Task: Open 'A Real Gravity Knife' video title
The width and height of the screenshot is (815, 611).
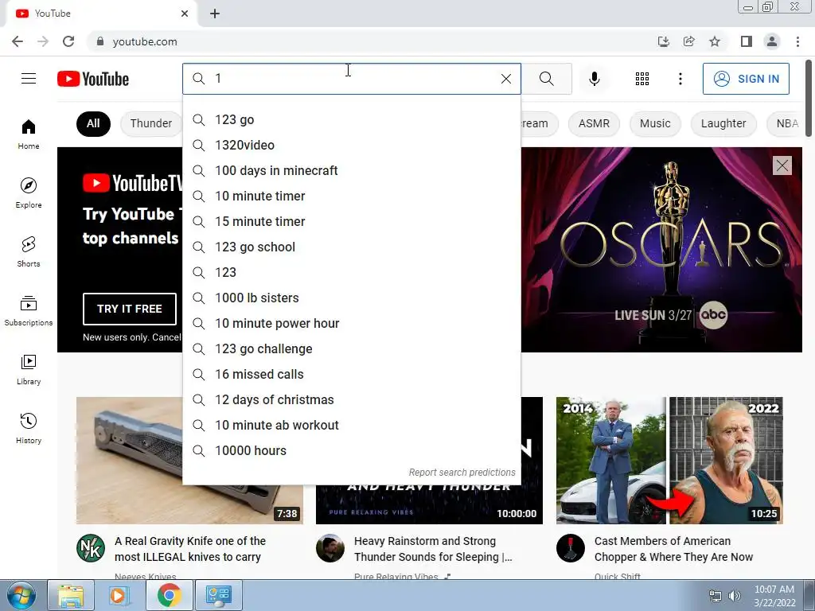Action: point(190,549)
